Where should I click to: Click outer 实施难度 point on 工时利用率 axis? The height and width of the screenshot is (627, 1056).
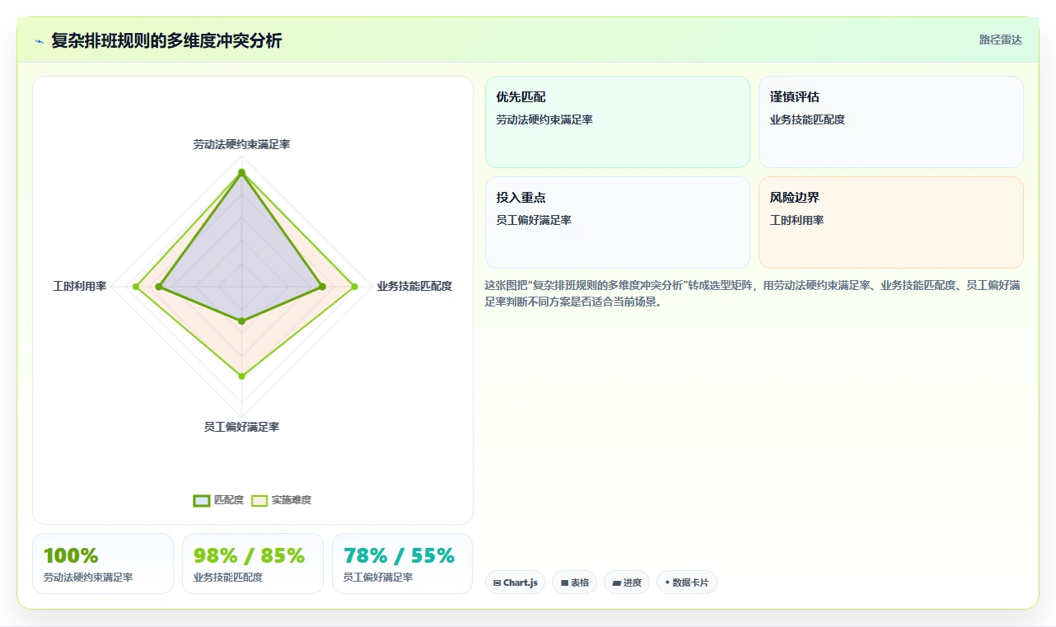click(x=136, y=287)
